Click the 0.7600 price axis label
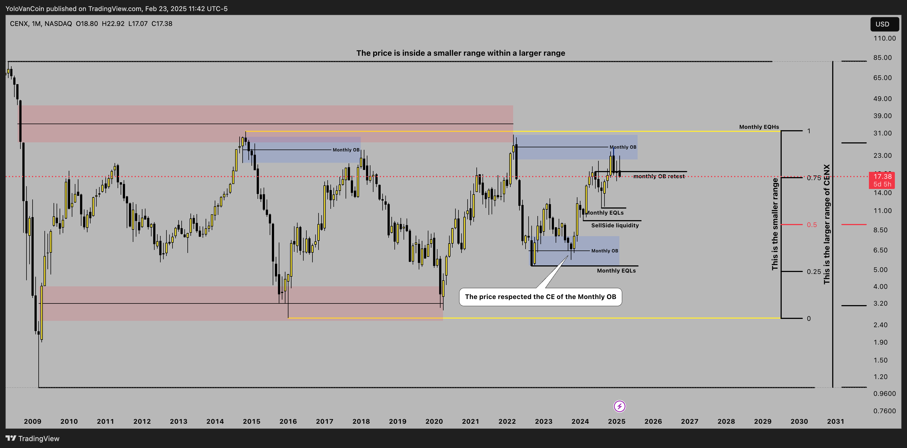This screenshot has width=907, height=448. click(x=884, y=411)
